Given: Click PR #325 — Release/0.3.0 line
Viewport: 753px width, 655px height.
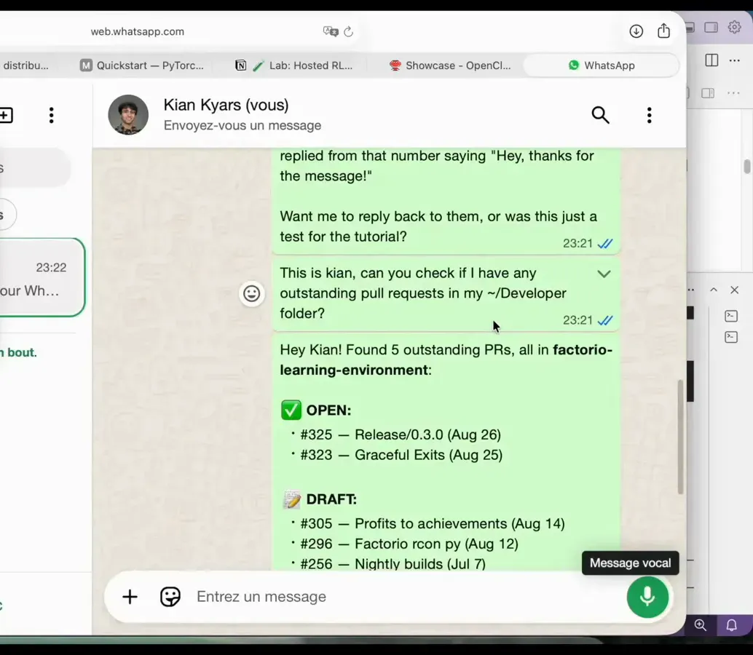Looking at the screenshot, I should click(x=401, y=434).
